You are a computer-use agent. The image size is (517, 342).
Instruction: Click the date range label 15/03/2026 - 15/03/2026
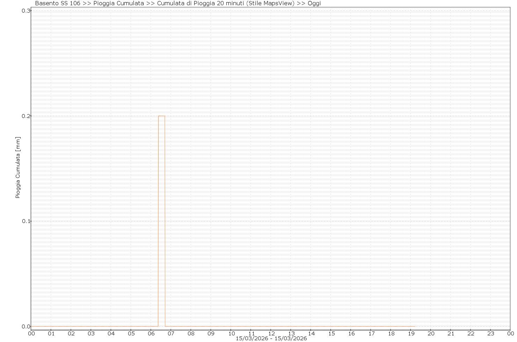tap(271, 339)
